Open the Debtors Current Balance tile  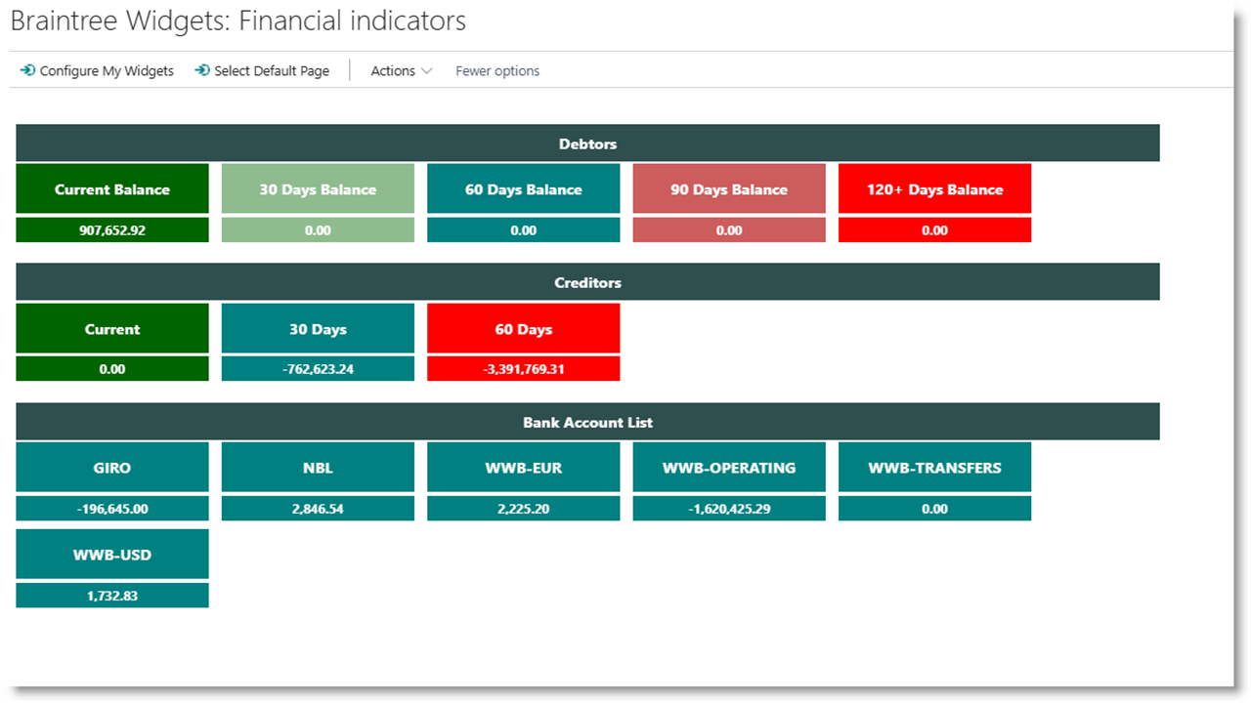(x=112, y=188)
